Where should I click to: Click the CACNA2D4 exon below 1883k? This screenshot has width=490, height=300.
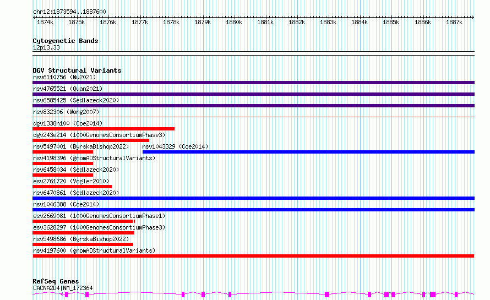(x=327, y=294)
